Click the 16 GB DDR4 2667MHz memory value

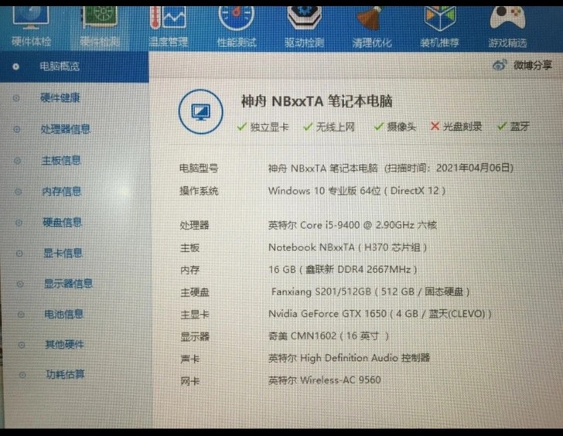343,270
